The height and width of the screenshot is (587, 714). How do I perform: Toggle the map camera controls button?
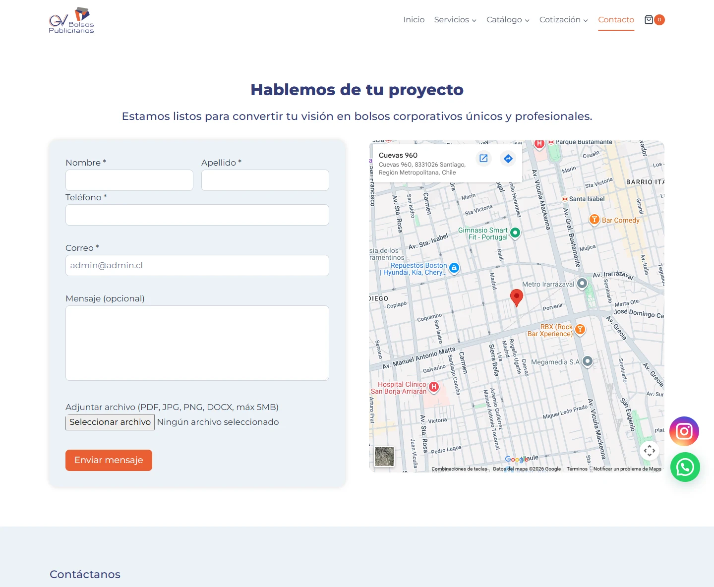[649, 451]
